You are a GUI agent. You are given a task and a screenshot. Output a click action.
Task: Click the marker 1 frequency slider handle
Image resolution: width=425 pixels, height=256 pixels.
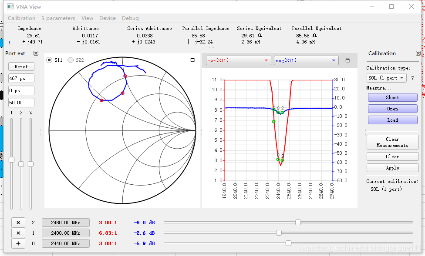(x=279, y=233)
